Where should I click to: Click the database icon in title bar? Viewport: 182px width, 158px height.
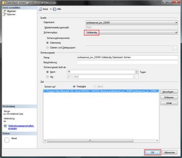coord(3,3)
